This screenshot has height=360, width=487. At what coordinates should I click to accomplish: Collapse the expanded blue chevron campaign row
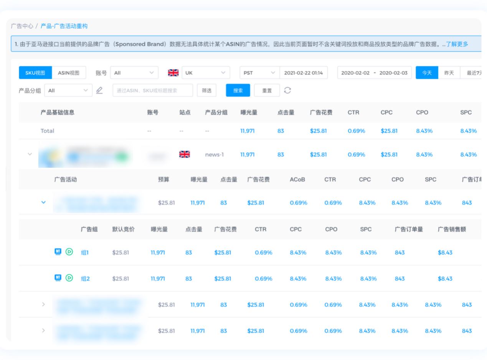43,202
